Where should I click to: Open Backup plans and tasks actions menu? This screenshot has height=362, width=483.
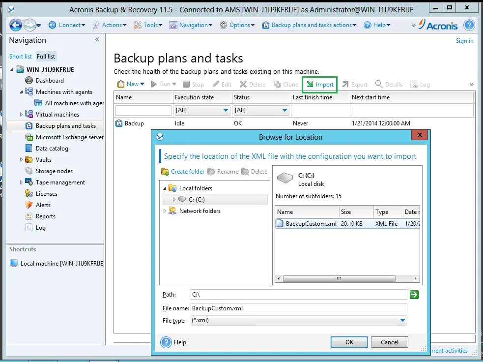point(309,25)
